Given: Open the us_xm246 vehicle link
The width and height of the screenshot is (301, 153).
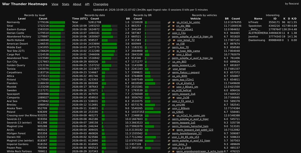Looking at the screenshot, I should tap(178, 105).
